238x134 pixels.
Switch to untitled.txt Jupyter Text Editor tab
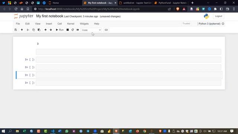coord(135,3)
